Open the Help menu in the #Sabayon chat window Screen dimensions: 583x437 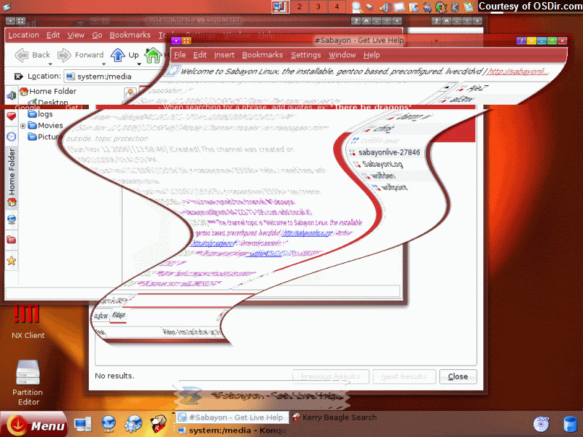(372, 55)
